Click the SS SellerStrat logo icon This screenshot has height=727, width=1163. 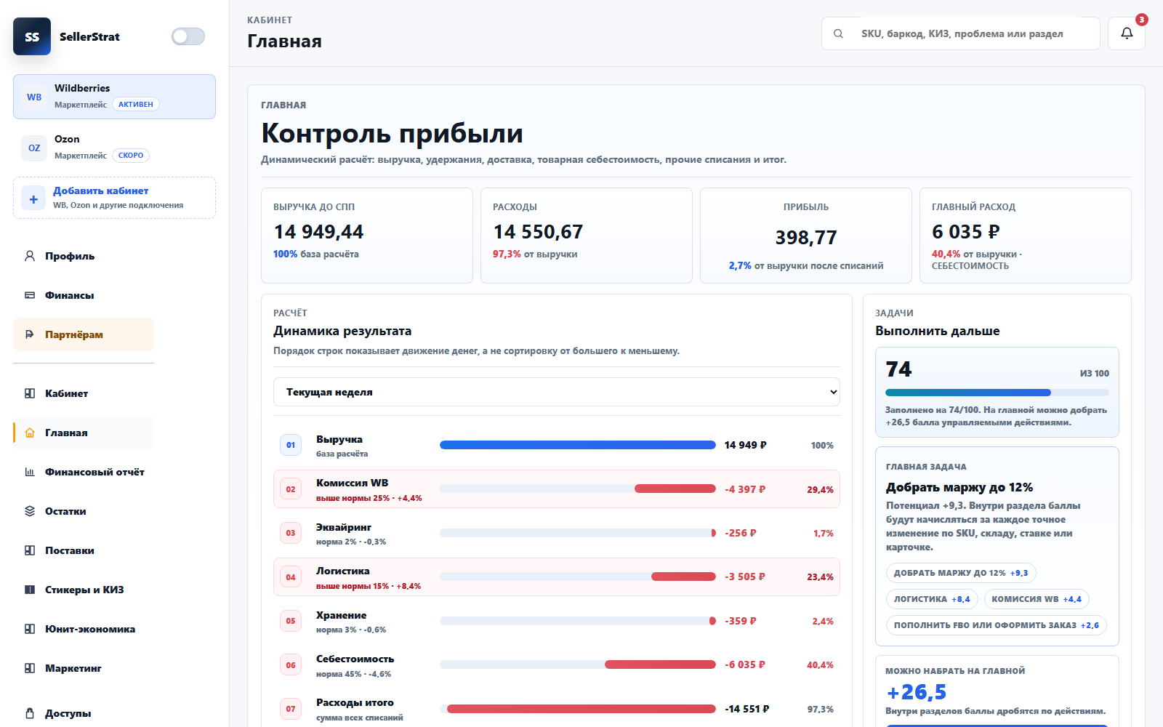(32, 36)
